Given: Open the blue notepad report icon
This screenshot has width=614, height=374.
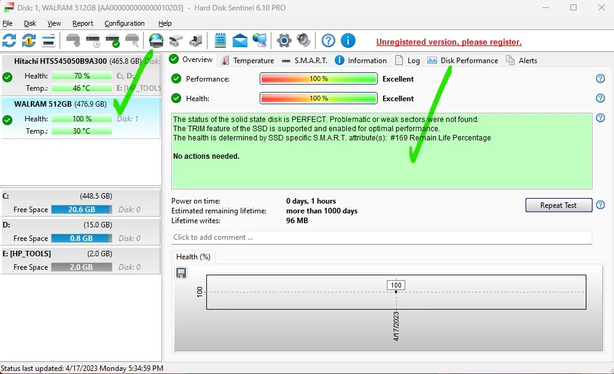Looking at the screenshot, I should [220, 40].
